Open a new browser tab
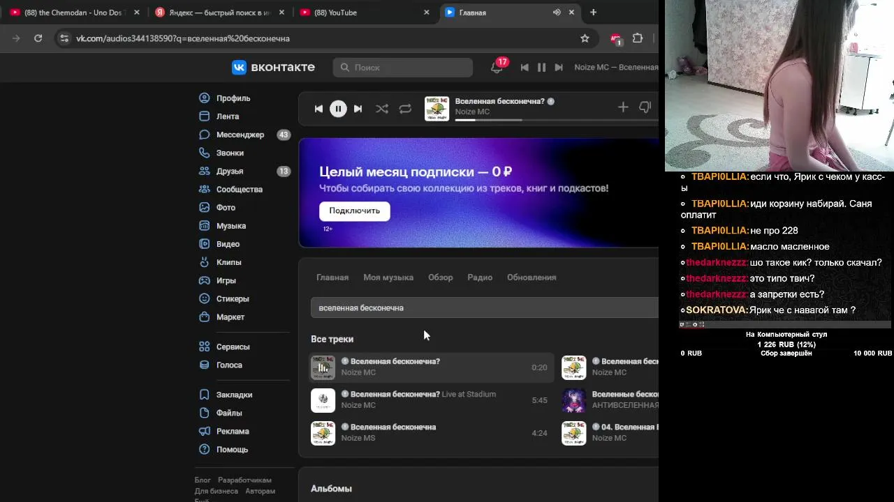The height and width of the screenshot is (502, 894). 593,13
